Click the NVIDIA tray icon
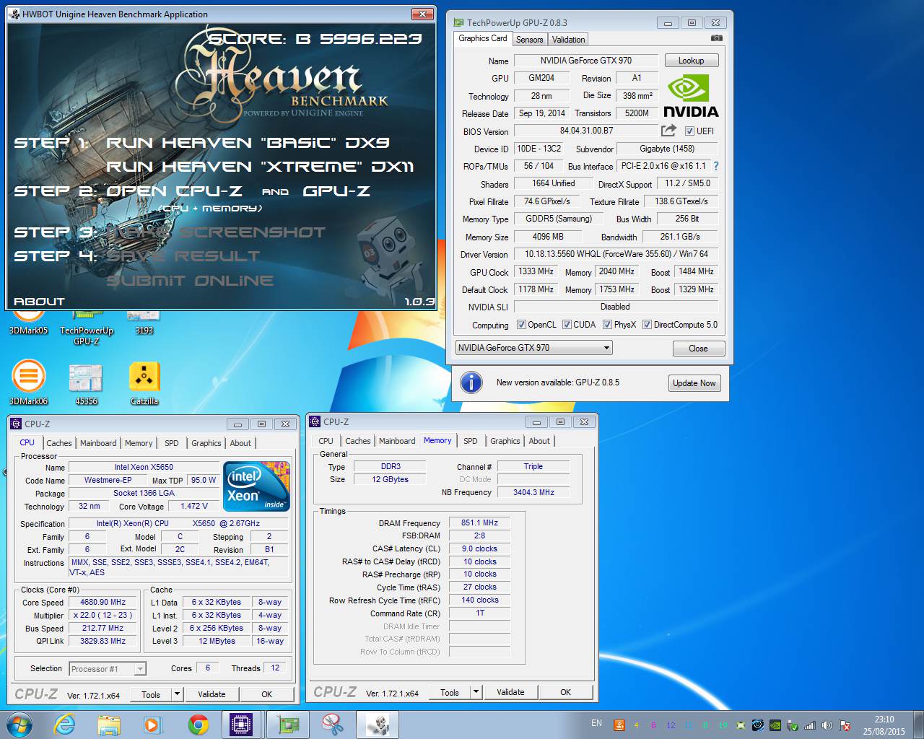Image resolution: width=924 pixels, height=739 pixels. coord(775,725)
